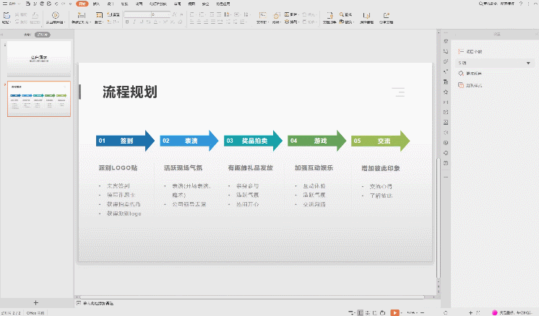
Task: Click the Cut scissors icon
Action: click(17, 14)
